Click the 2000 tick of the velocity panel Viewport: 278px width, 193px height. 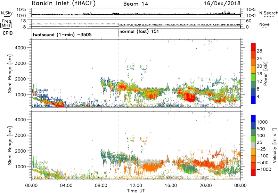pyautogui.click(x=20, y=151)
